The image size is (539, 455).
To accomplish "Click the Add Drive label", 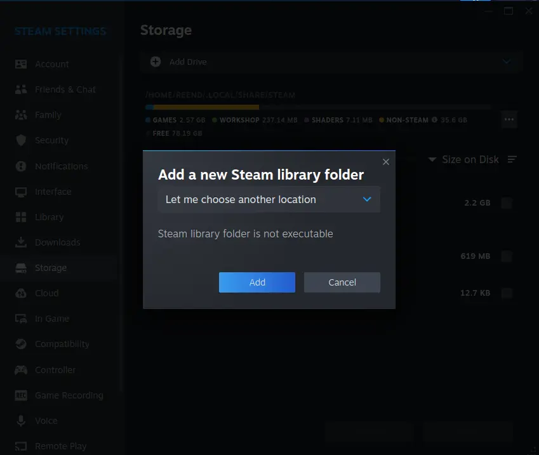I will click(188, 62).
